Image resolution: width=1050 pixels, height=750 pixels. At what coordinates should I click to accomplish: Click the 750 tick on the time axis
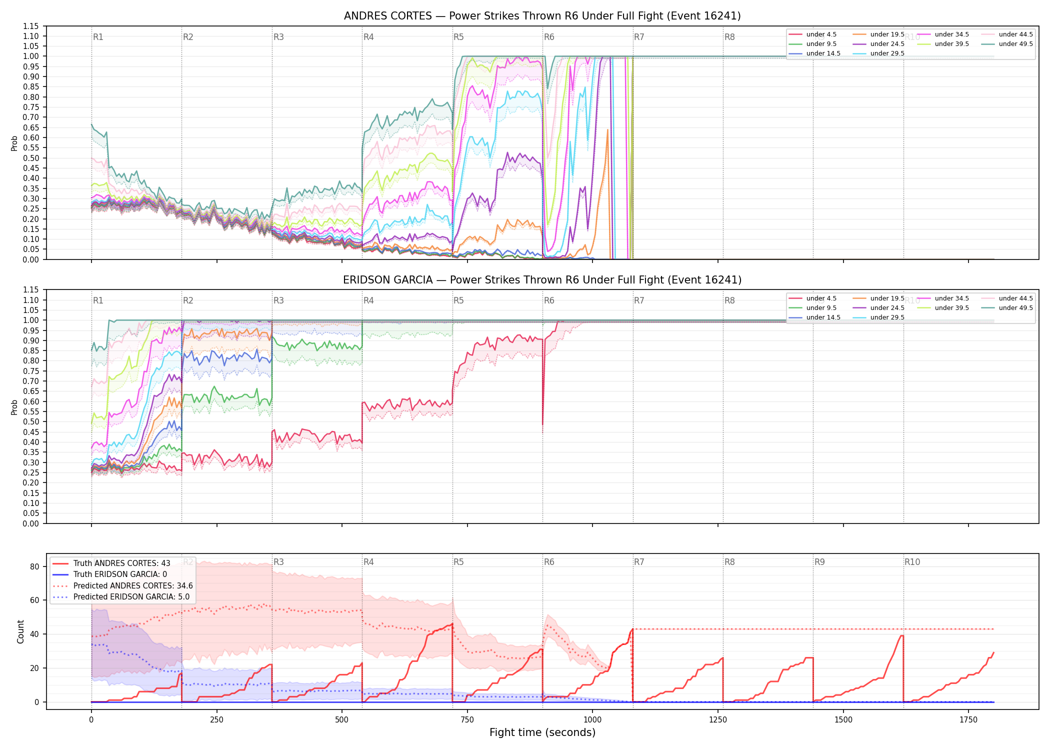[x=467, y=720]
